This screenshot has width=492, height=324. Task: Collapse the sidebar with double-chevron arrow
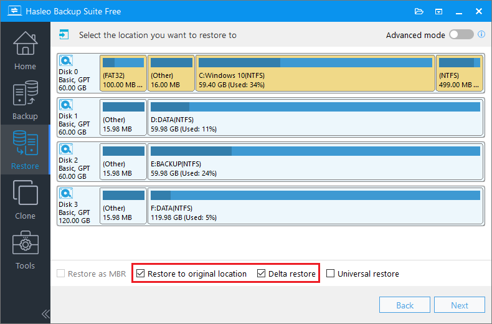click(x=45, y=313)
